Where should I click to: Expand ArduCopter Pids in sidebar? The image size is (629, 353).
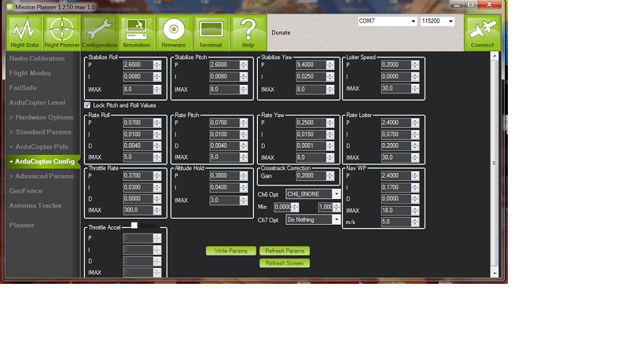[39, 147]
